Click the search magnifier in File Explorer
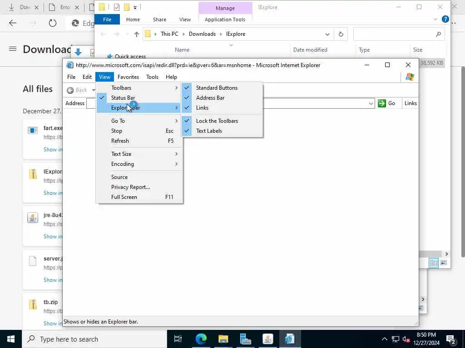This screenshot has width=465, height=348. (x=438, y=34)
